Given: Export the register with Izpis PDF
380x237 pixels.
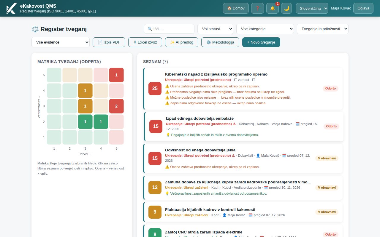Looking at the screenshot, I should (x=109, y=42).
